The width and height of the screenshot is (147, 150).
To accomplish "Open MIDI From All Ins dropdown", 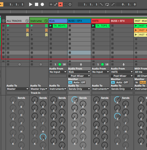I will pos(141,72).
